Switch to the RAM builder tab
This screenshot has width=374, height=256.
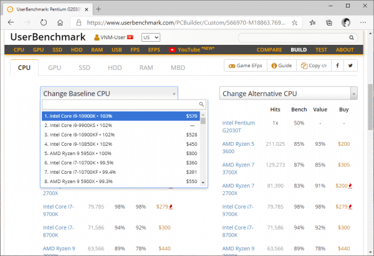pyautogui.click(x=146, y=68)
